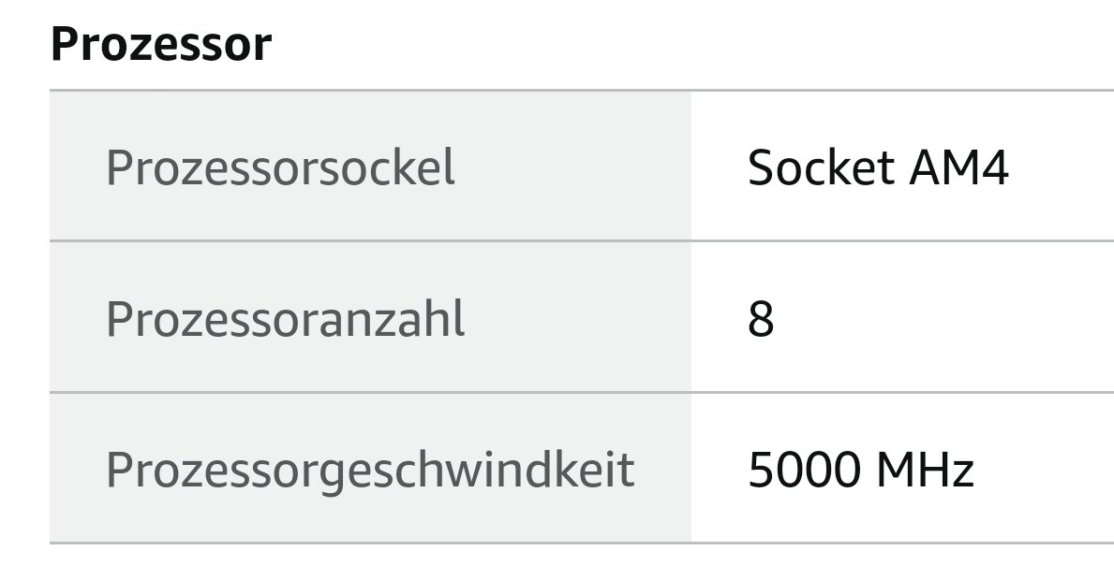Click the AM4 text in the socket value

tap(959, 168)
